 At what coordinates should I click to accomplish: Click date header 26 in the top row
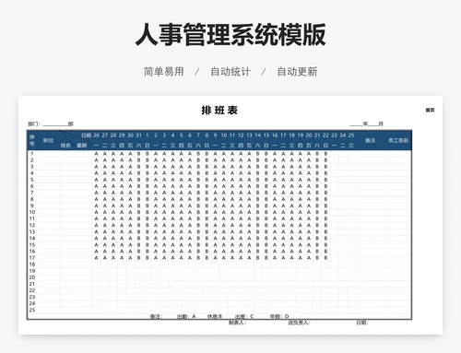[x=96, y=135]
